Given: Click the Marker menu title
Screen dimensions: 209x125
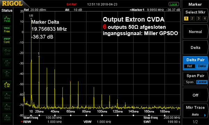Looking at the screenshot, I should [195, 5].
